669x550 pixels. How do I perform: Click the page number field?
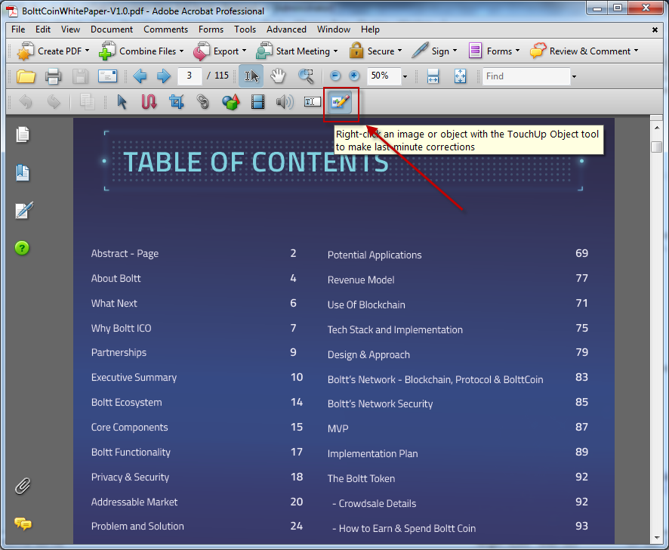[x=190, y=76]
